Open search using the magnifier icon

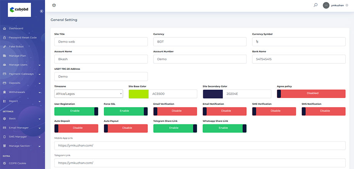coord(315,5)
